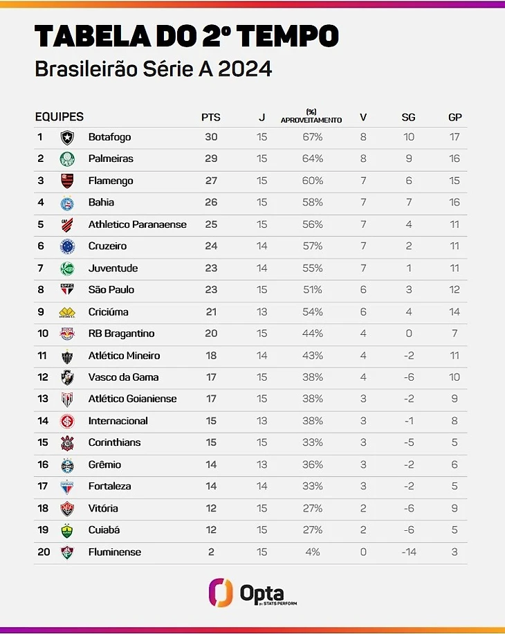The height and width of the screenshot is (634, 505).
Task: Click the Opta logo icon
Action: point(221,594)
